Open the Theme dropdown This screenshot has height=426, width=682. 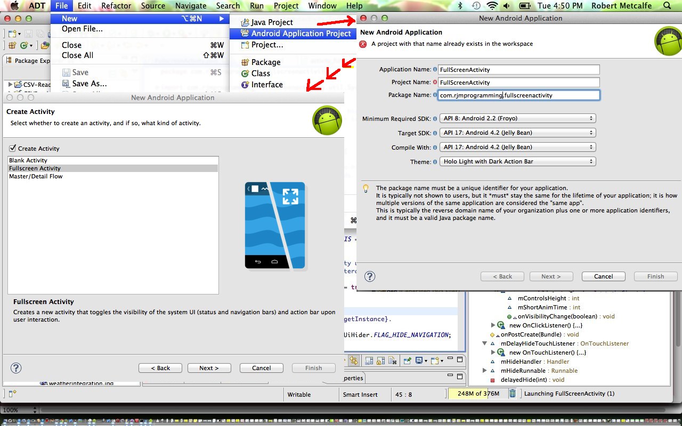(x=517, y=161)
